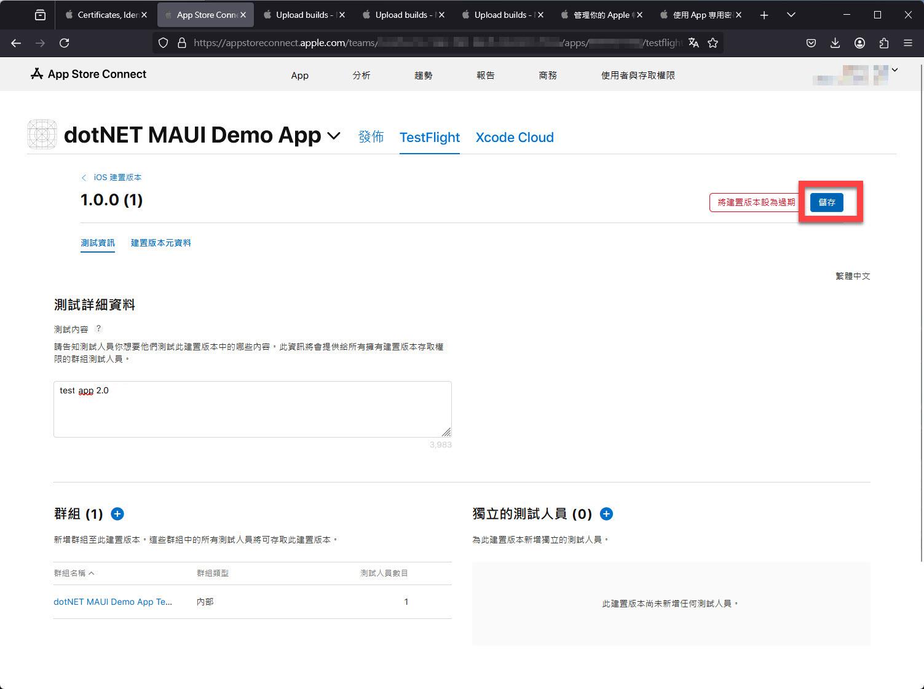Add an individual tester with the 獨立的測試人員 plus icon

(606, 514)
